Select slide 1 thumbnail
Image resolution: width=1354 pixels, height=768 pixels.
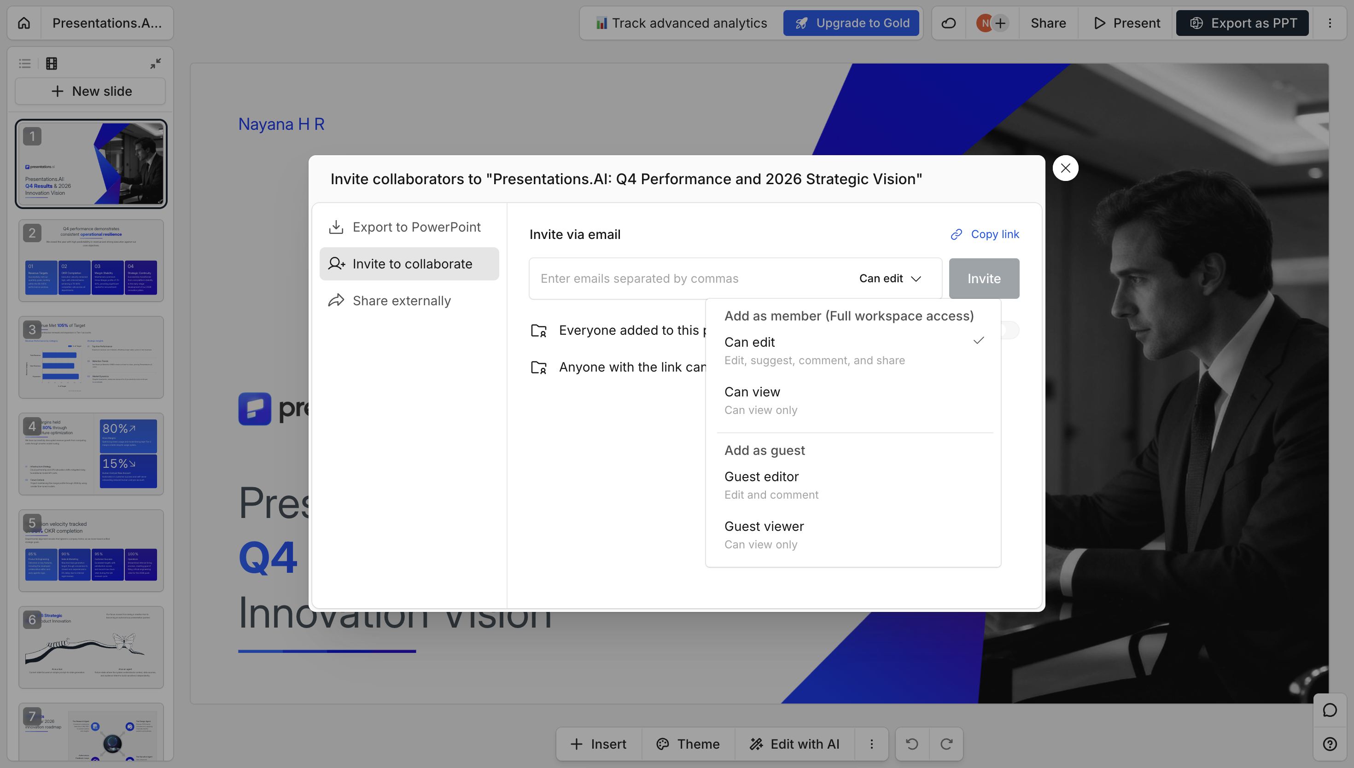click(x=91, y=163)
